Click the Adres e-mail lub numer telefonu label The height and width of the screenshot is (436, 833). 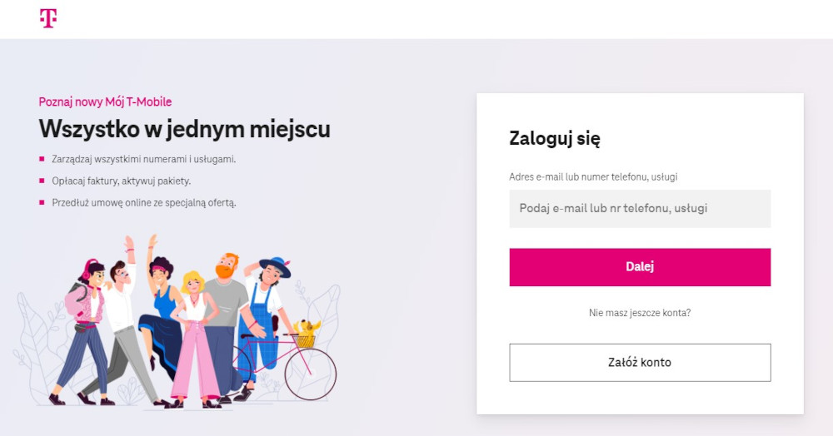pos(593,177)
